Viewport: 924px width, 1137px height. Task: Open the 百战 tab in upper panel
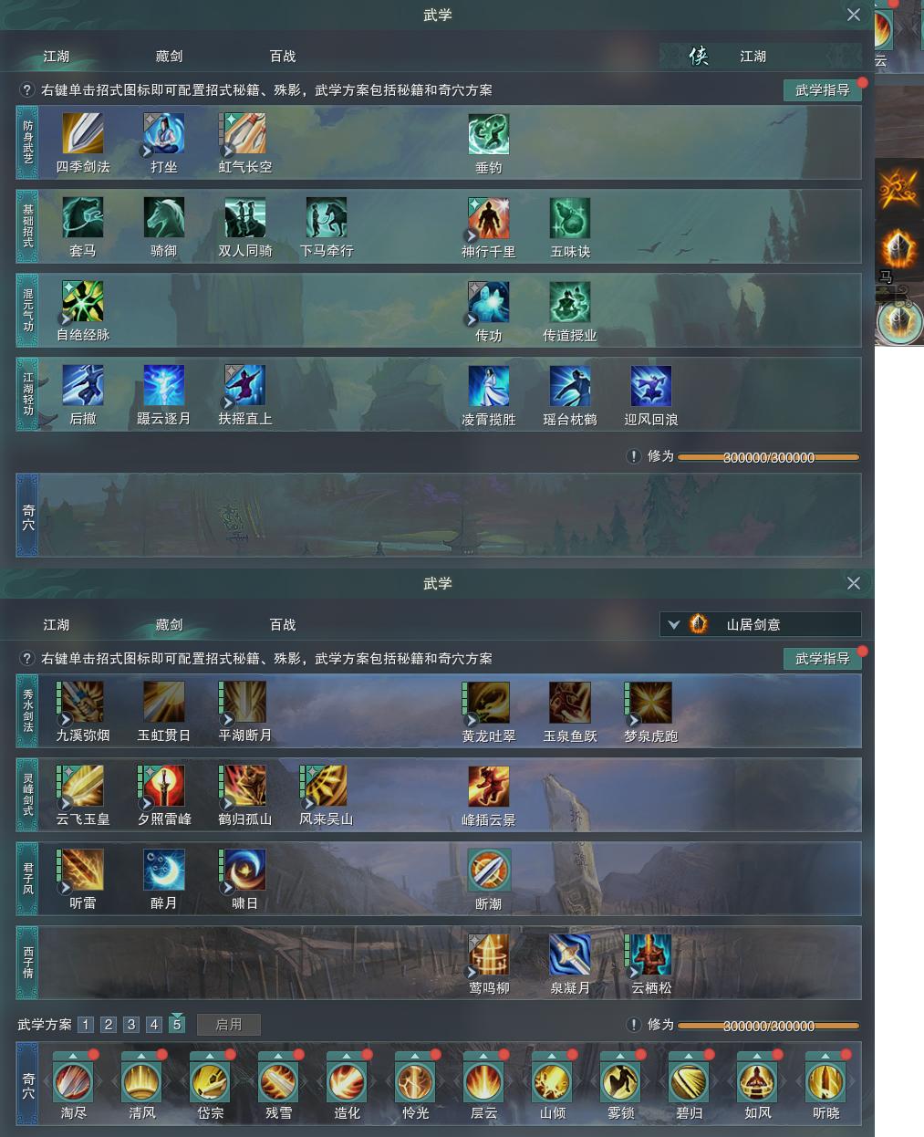[x=283, y=56]
